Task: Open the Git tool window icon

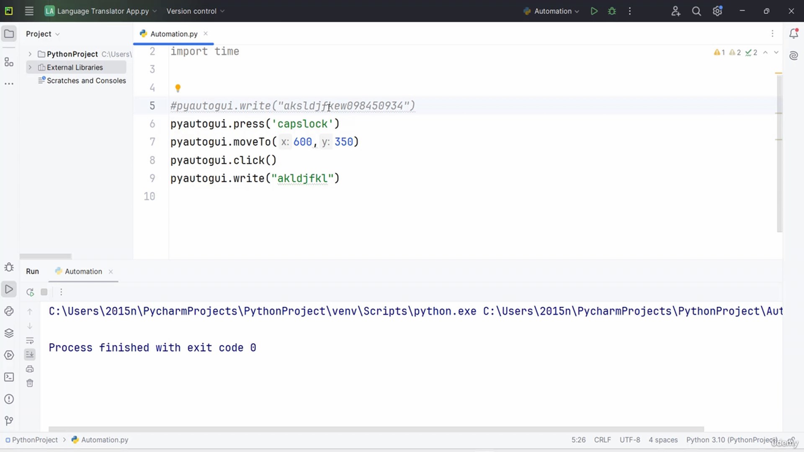Action: tap(9, 421)
